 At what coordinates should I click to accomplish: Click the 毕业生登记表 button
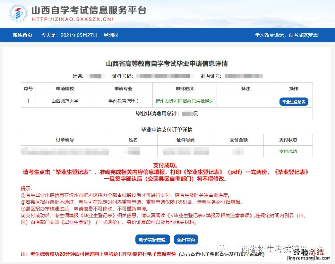click(x=294, y=102)
